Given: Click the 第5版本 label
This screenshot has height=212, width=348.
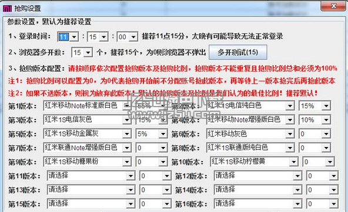Looking at the screenshot, I should click(23, 134).
